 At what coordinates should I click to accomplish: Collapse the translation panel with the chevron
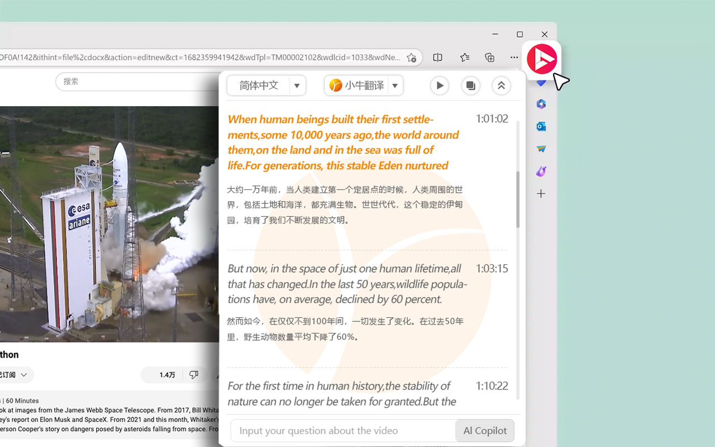501,85
